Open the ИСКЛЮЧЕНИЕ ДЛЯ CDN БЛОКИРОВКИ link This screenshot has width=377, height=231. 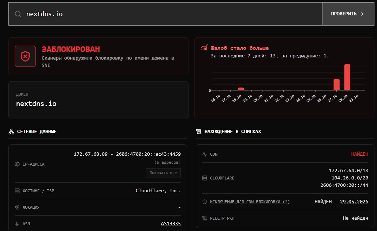250,202
